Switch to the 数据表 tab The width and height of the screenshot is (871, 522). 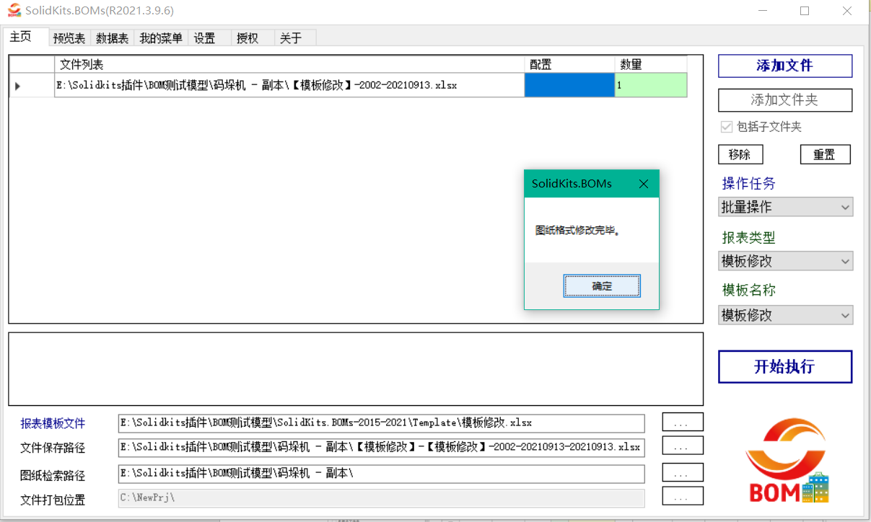(113, 38)
